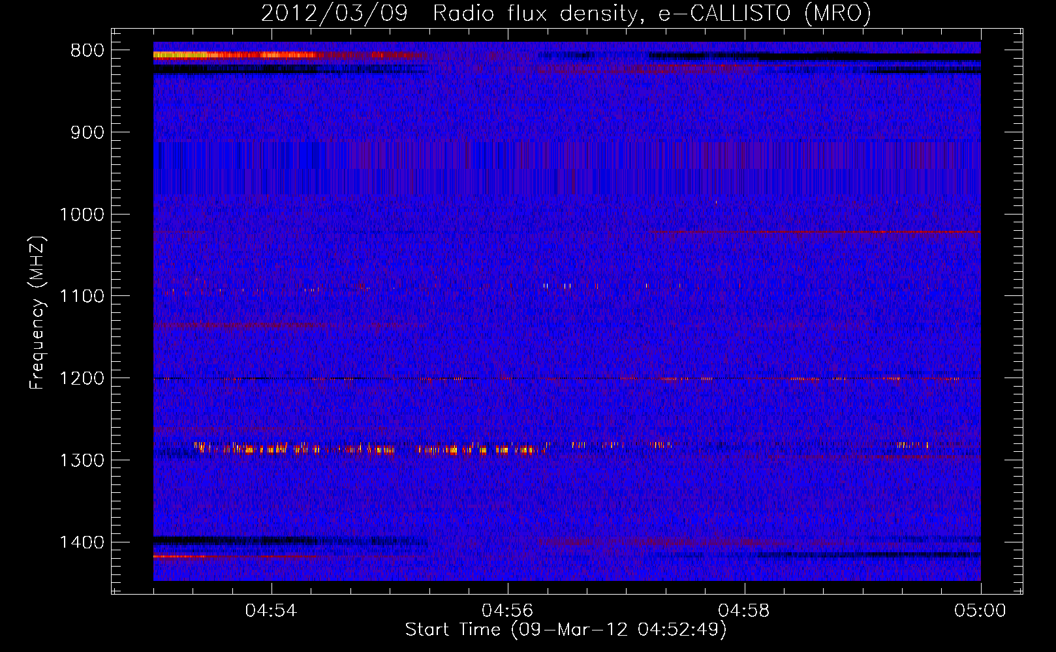Click the 1100 frequency tick label
This screenshot has height=652, width=1056.
82,296
